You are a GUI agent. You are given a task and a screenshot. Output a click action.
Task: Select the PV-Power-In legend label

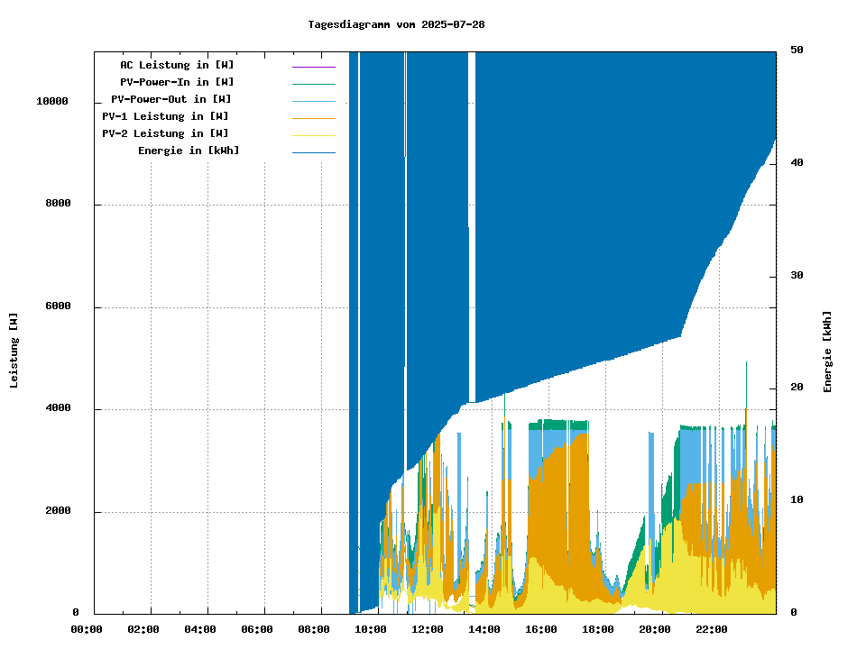(177, 82)
